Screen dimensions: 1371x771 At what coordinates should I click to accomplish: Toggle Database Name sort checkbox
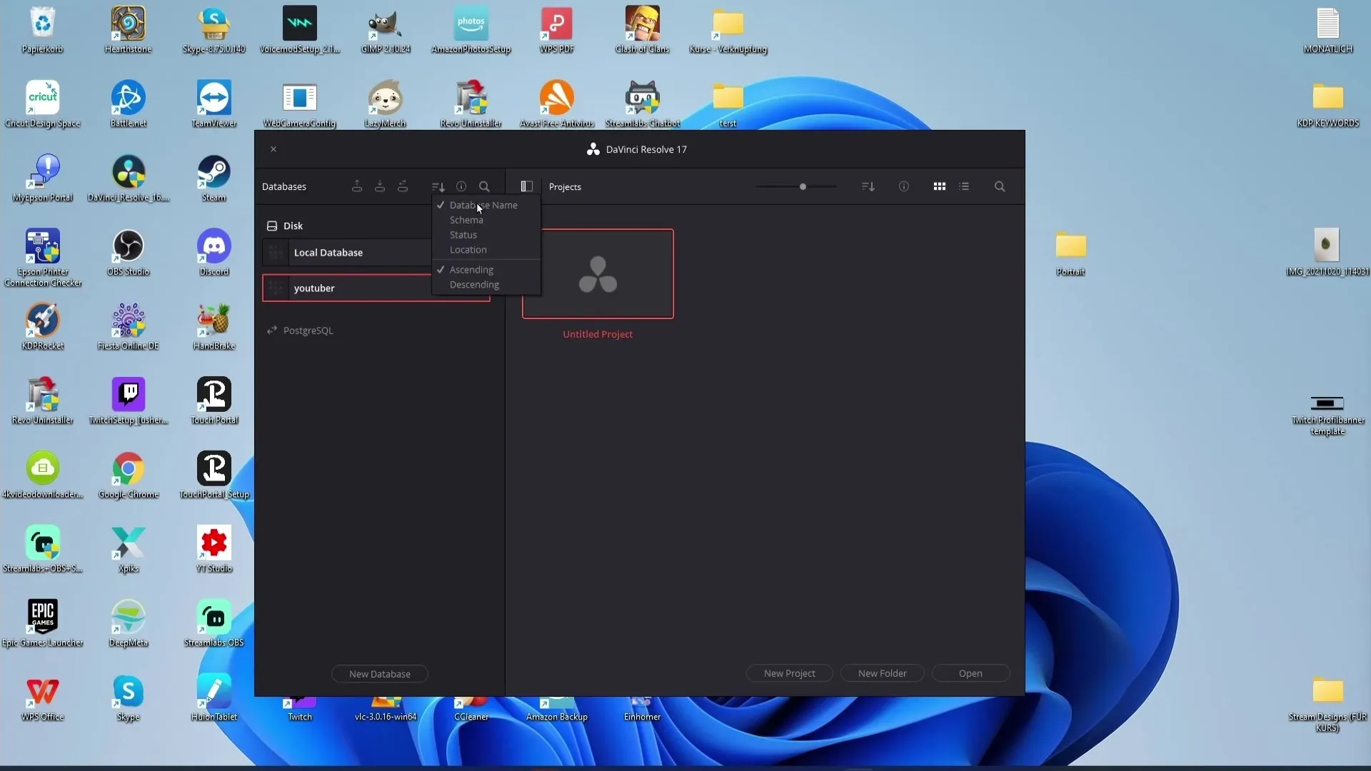coord(483,205)
